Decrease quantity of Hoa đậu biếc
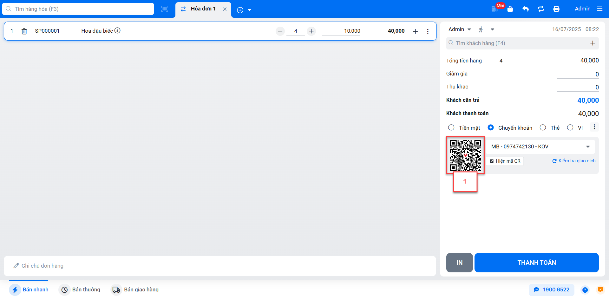Viewport: 609px width, 299px height. click(x=280, y=31)
